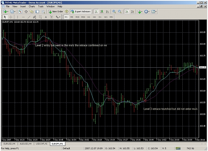Launch MetaEditor yellow diamond icon
This screenshot has height=151, width=208.
click(67, 12)
